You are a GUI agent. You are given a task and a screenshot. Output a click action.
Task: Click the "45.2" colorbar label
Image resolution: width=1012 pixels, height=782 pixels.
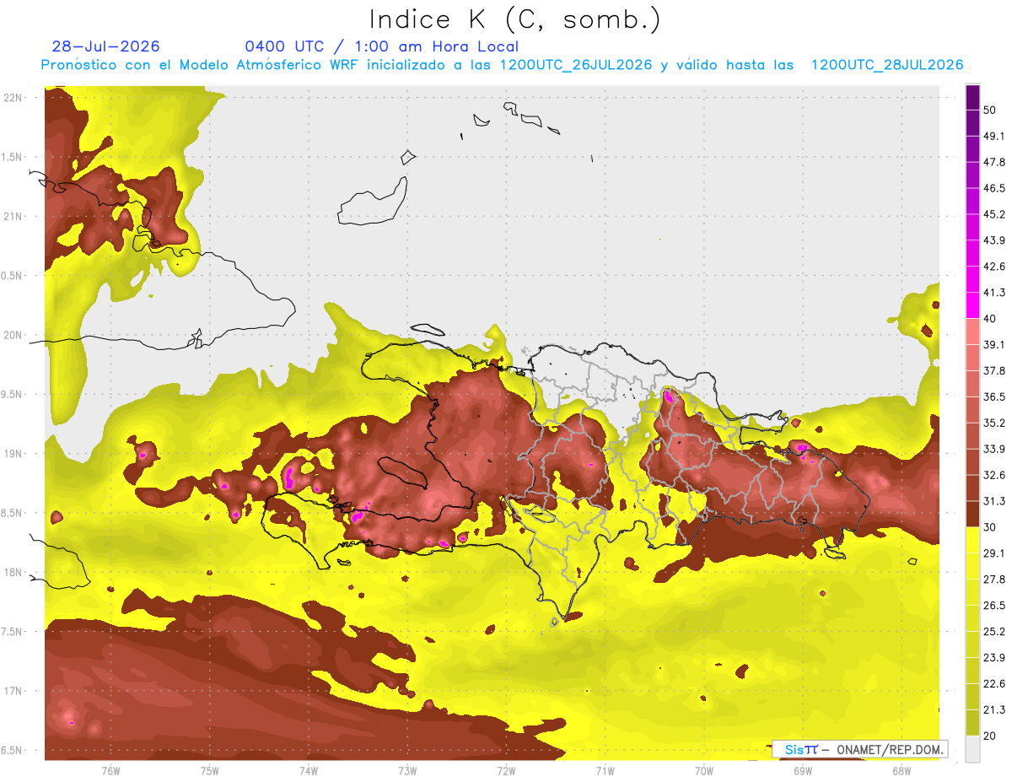pyautogui.click(x=993, y=214)
